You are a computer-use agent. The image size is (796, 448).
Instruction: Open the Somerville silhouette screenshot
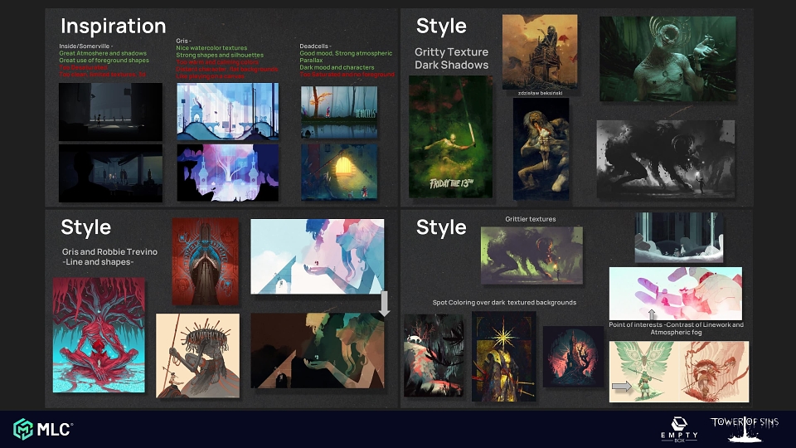click(x=110, y=173)
